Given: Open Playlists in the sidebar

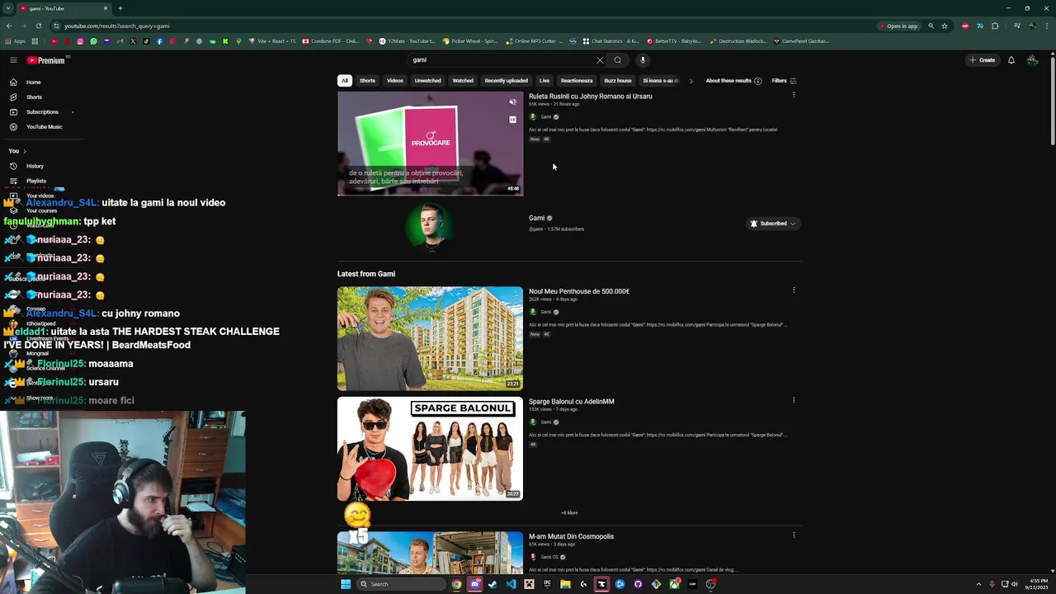Looking at the screenshot, I should pyautogui.click(x=35, y=181).
